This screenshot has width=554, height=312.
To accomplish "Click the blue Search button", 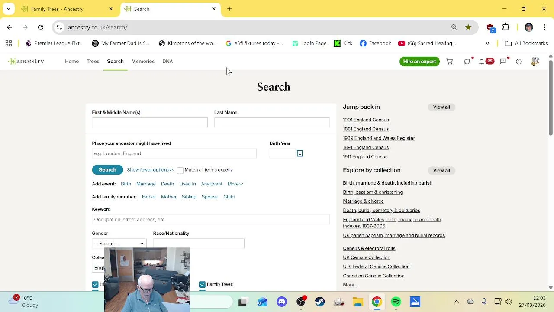I will tap(107, 170).
